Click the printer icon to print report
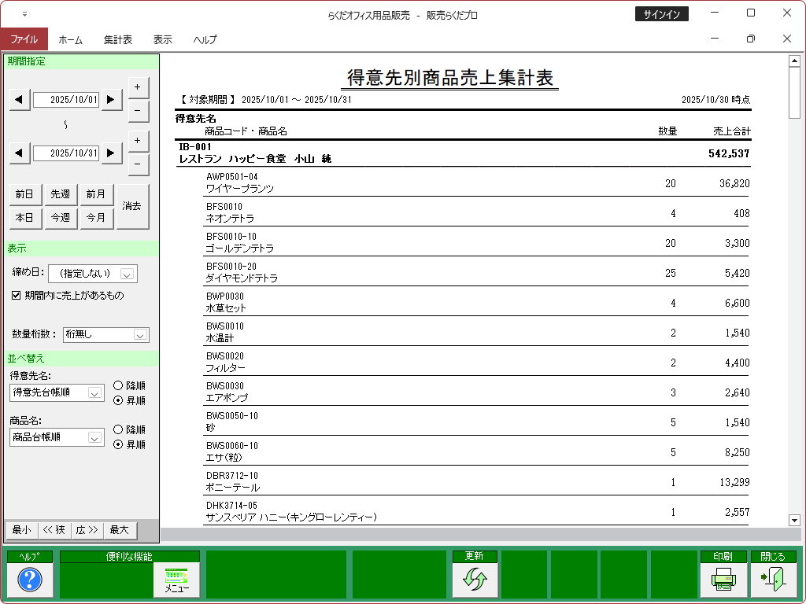 point(723,580)
